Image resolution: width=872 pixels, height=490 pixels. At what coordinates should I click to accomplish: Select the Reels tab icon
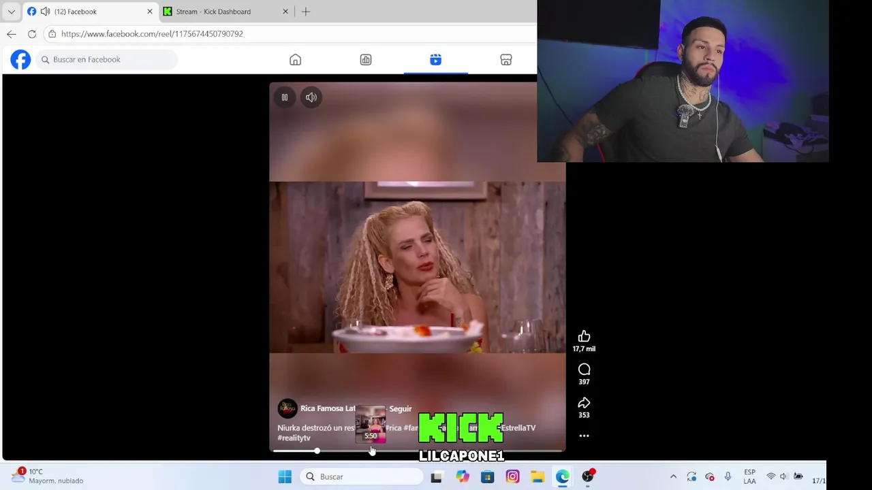[435, 60]
